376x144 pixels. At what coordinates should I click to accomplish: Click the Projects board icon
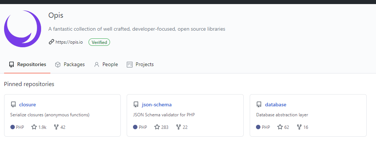[x=130, y=65]
